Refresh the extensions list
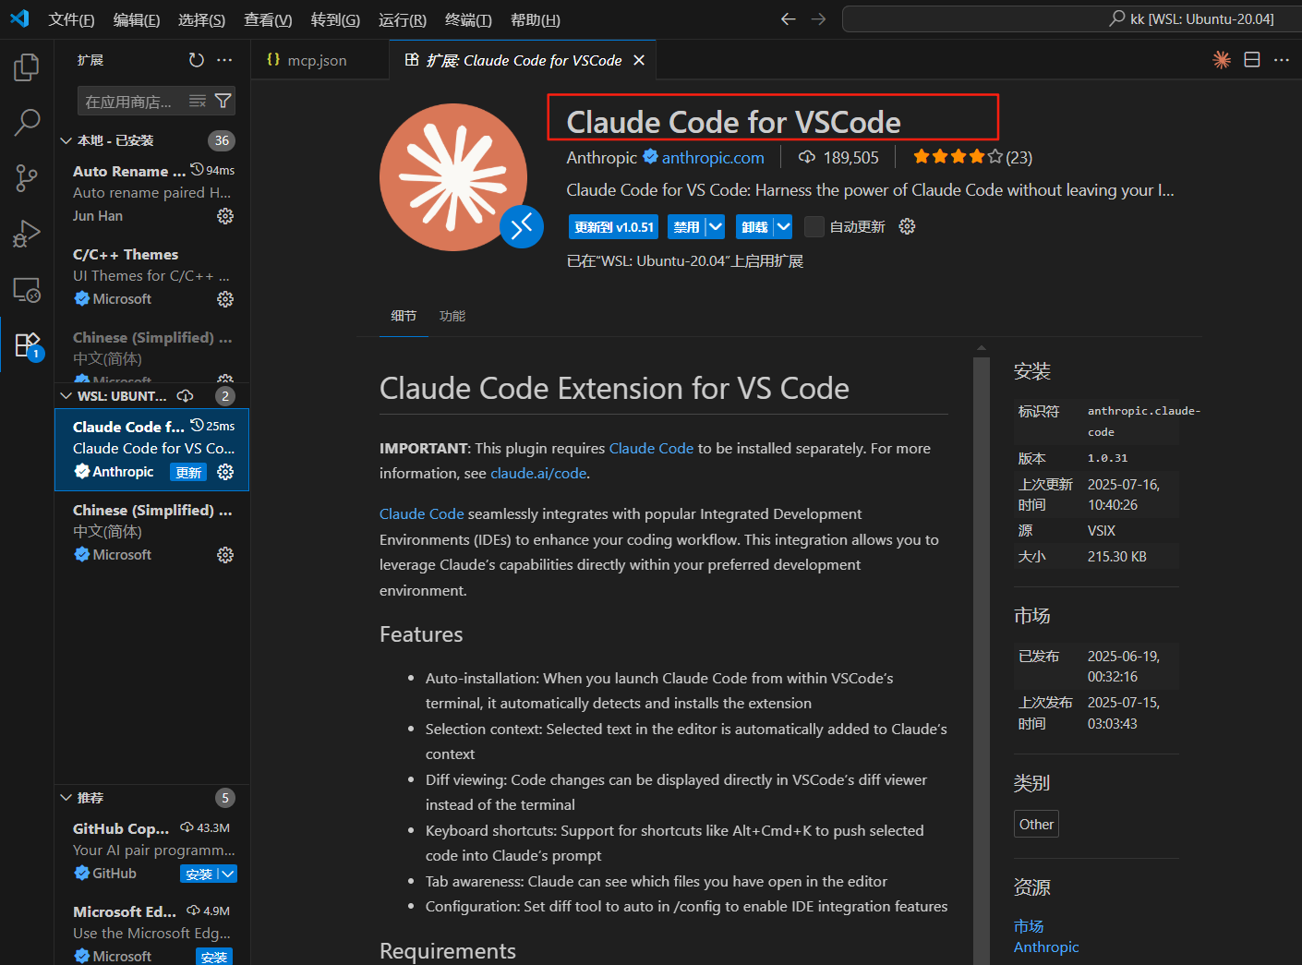This screenshot has height=965, width=1302. pyautogui.click(x=196, y=60)
